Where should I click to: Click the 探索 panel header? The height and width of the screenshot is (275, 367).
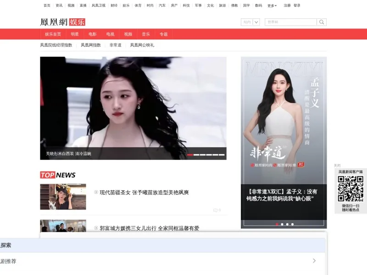point(162,245)
